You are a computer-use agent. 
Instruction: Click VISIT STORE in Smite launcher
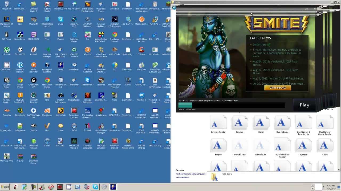pyautogui.click(x=278, y=88)
